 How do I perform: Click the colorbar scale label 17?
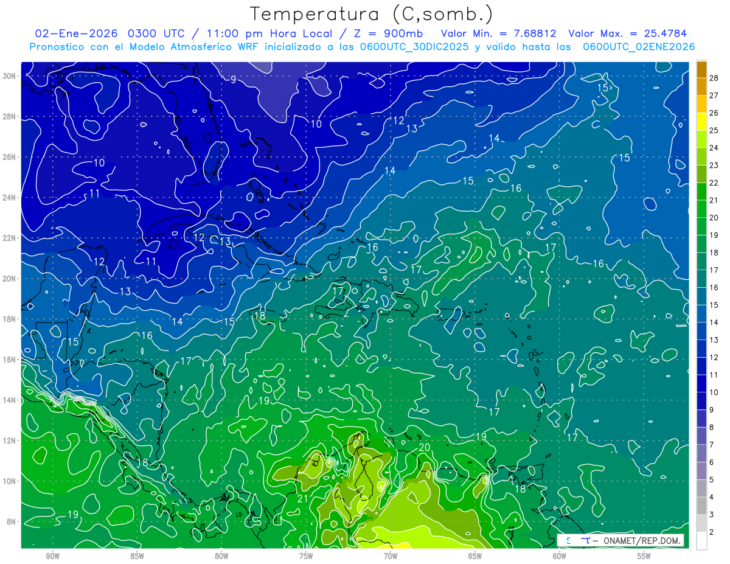pyautogui.click(x=714, y=270)
